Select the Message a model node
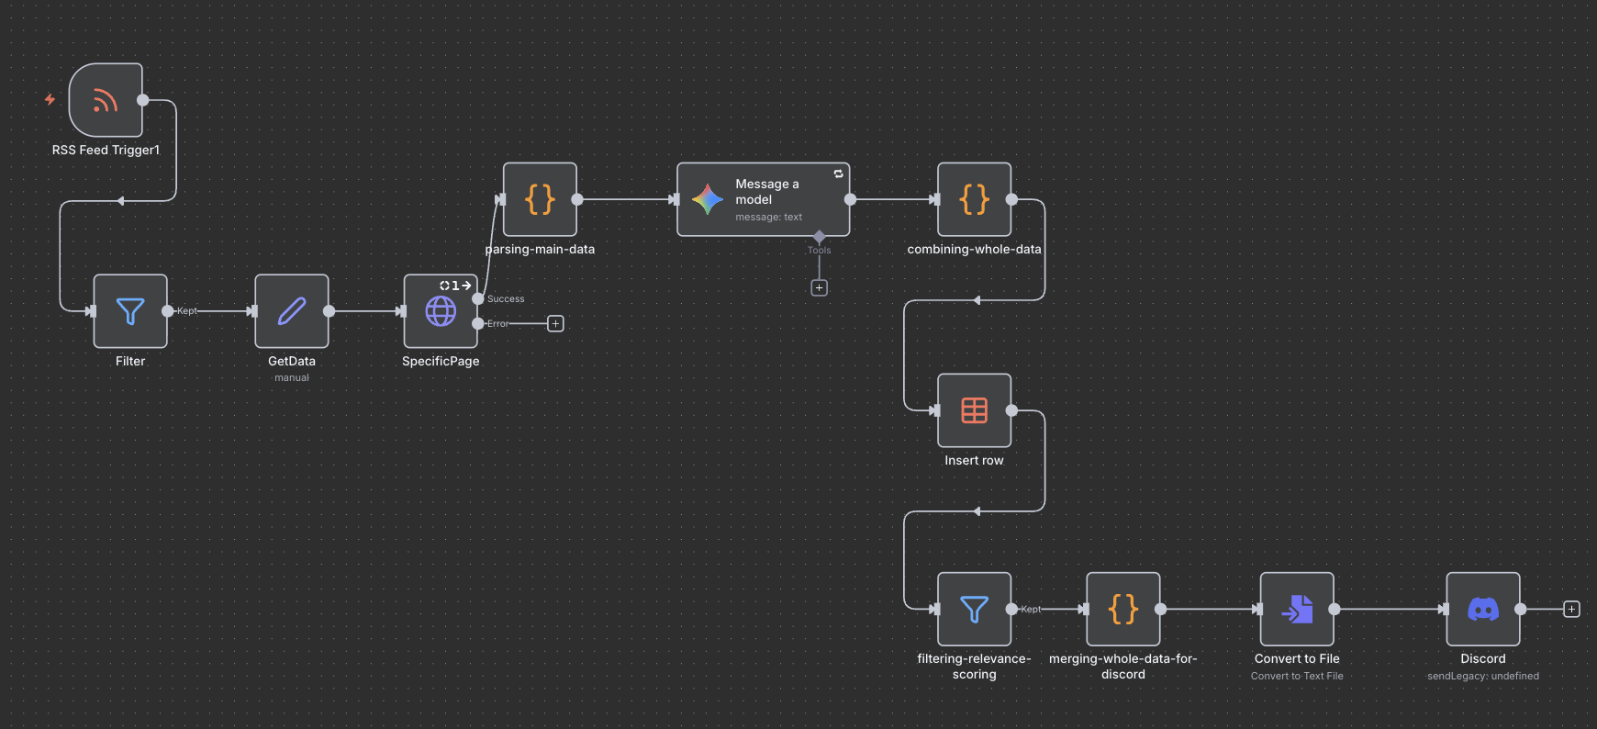Image resolution: width=1597 pixels, height=729 pixels. pos(763,199)
